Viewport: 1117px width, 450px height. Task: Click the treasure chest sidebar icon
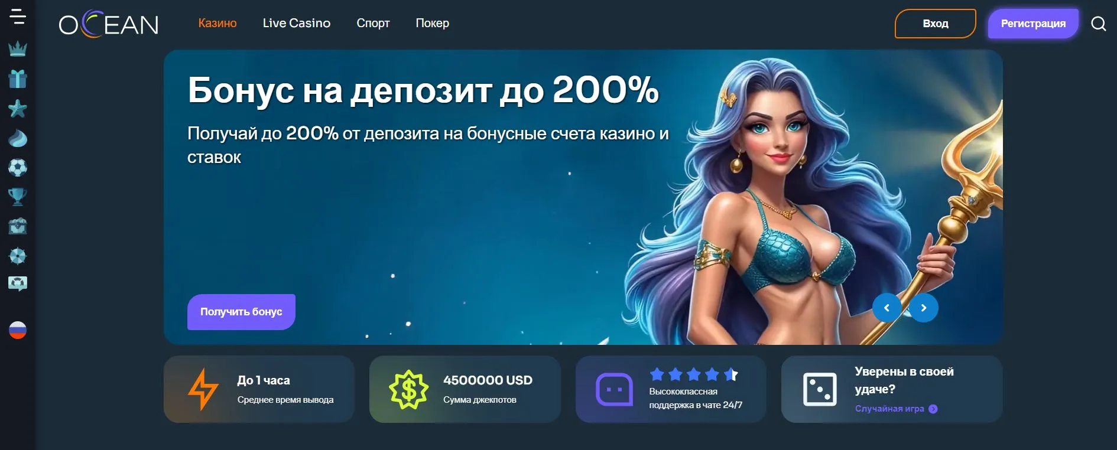pos(18,226)
